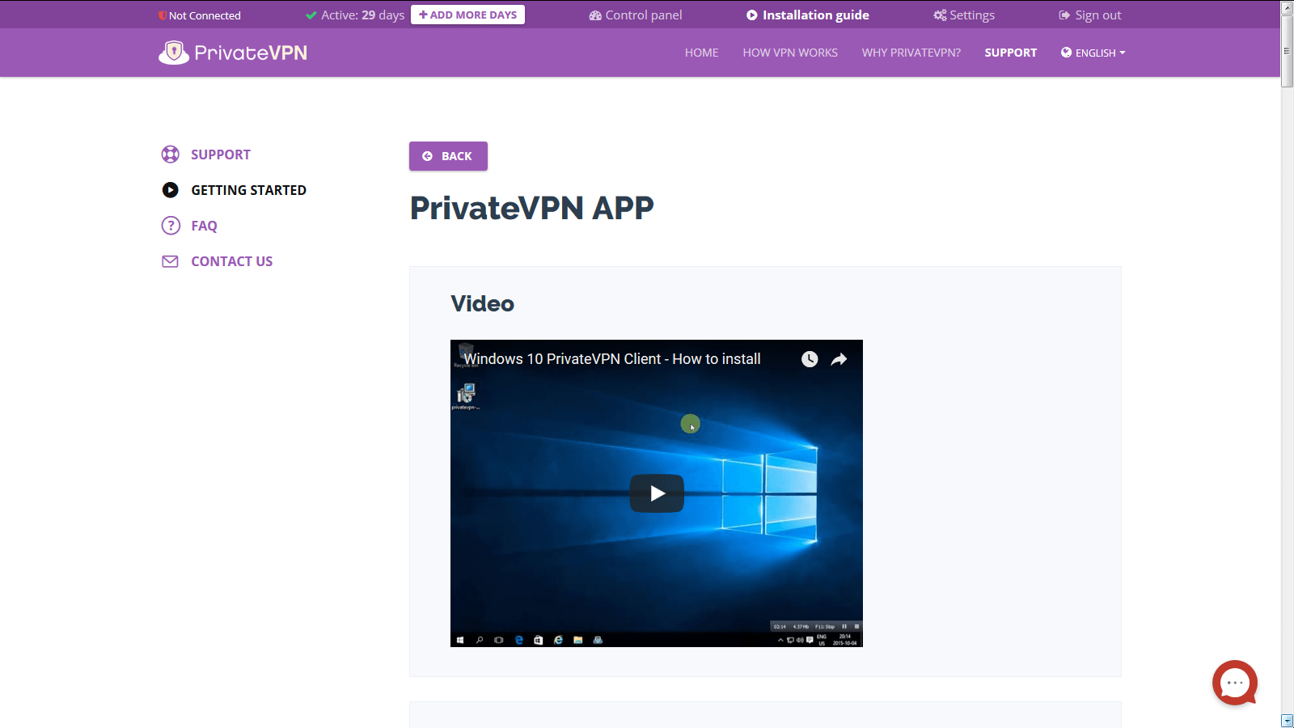
Task: Open the Control panel link
Action: [636, 15]
